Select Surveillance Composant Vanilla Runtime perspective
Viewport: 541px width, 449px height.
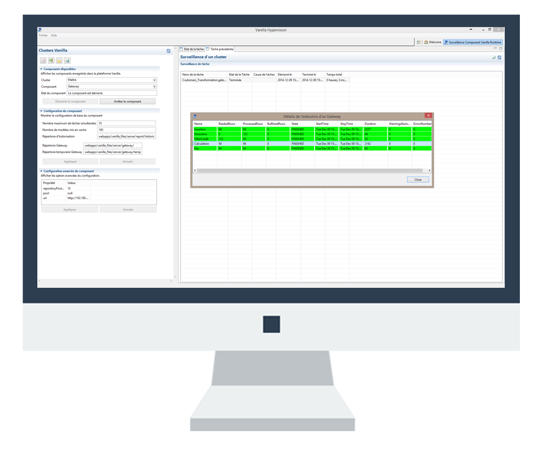[x=473, y=42]
